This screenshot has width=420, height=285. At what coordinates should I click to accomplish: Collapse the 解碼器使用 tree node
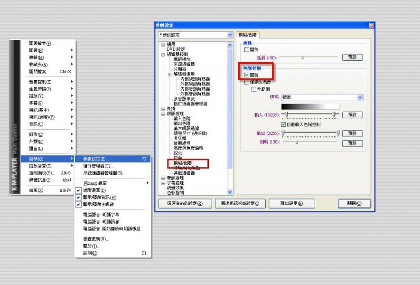pos(169,75)
